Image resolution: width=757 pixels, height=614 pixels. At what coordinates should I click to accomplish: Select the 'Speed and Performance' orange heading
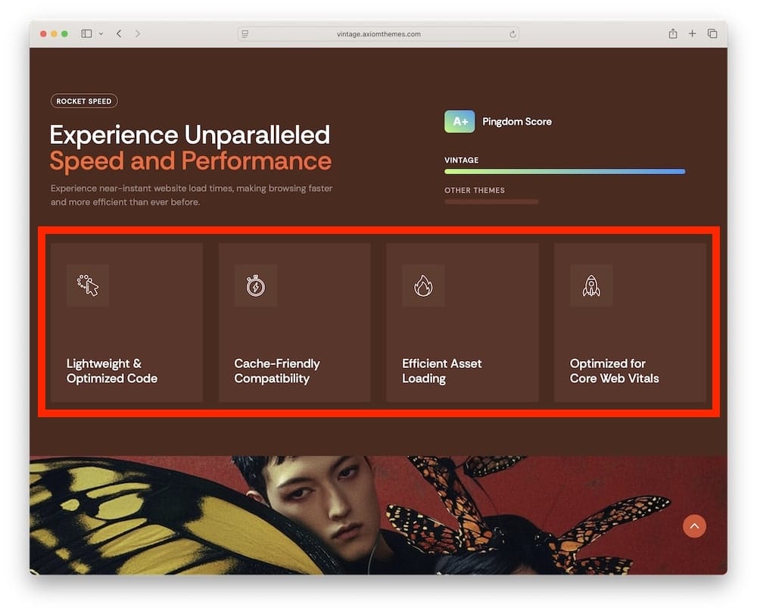[x=190, y=161]
